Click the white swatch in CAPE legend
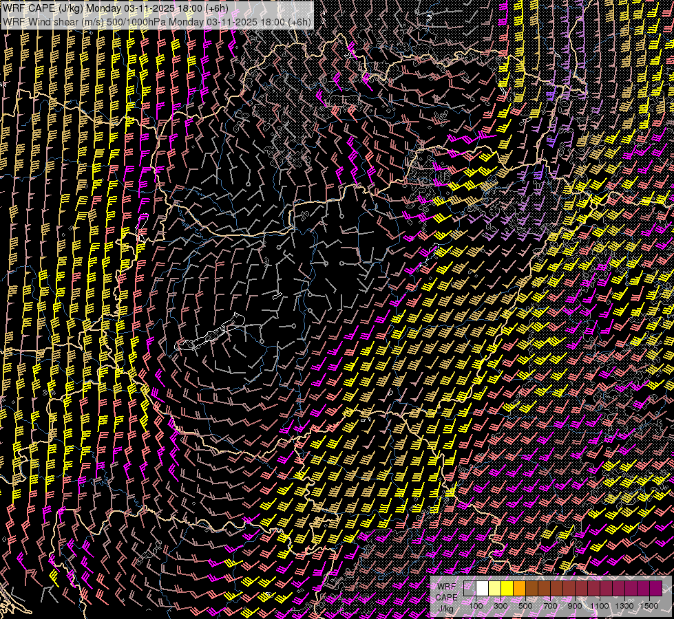This screenshot has width=674, height=619. pos(483,588)
